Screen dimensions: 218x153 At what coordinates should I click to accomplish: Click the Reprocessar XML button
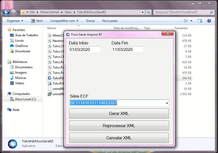(x=119, y=126)
